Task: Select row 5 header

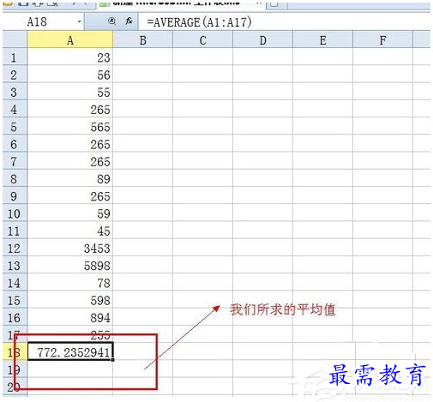Action: point(15,126)
